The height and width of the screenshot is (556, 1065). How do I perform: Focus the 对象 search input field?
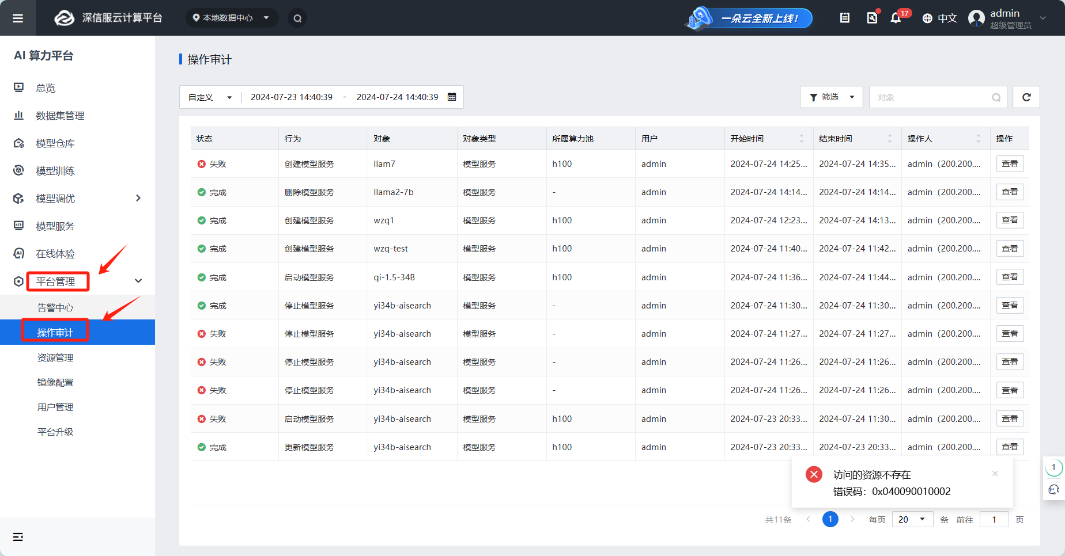pos(938,97)
